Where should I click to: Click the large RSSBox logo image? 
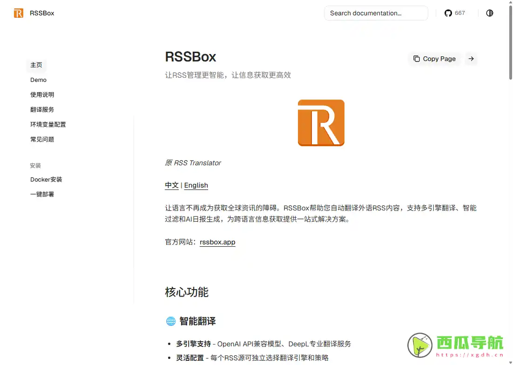point(321,122)
